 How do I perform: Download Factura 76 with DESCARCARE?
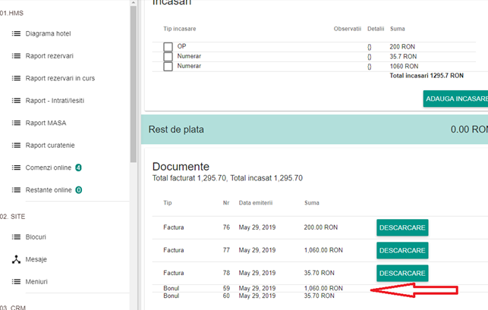pyautogui.click(x=402, y=227)
